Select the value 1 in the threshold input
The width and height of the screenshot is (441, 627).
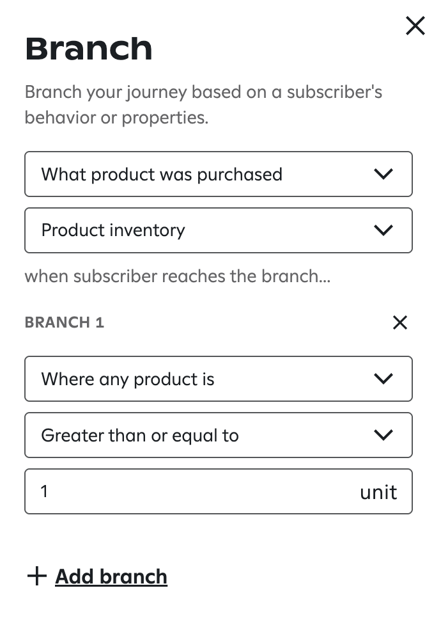tap(44, 491)
